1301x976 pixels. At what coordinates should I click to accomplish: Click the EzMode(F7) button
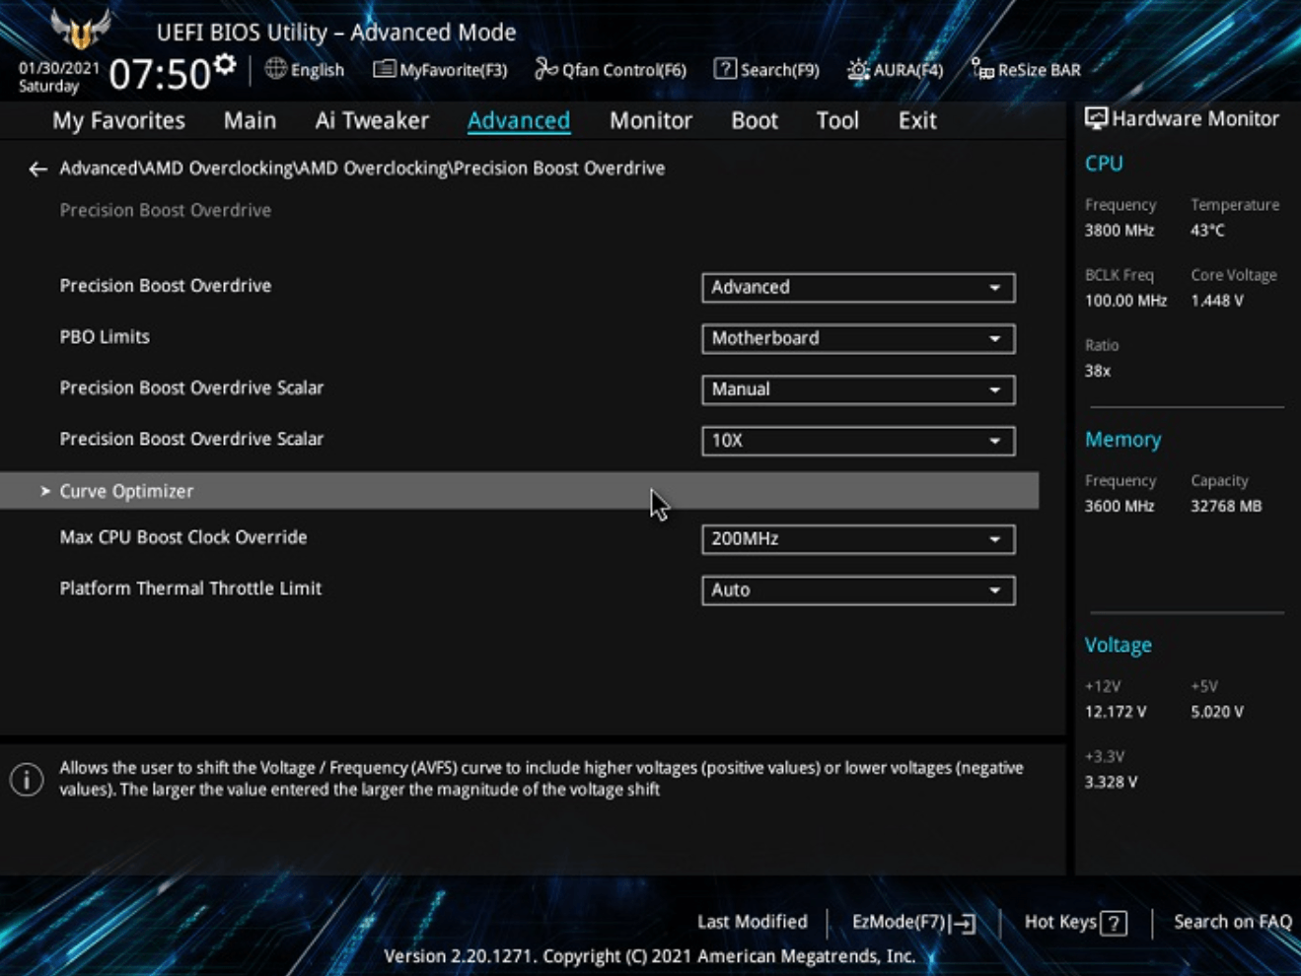[x=913, y=923]
